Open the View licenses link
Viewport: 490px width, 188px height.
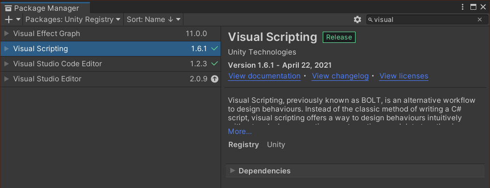click(404, 76)
